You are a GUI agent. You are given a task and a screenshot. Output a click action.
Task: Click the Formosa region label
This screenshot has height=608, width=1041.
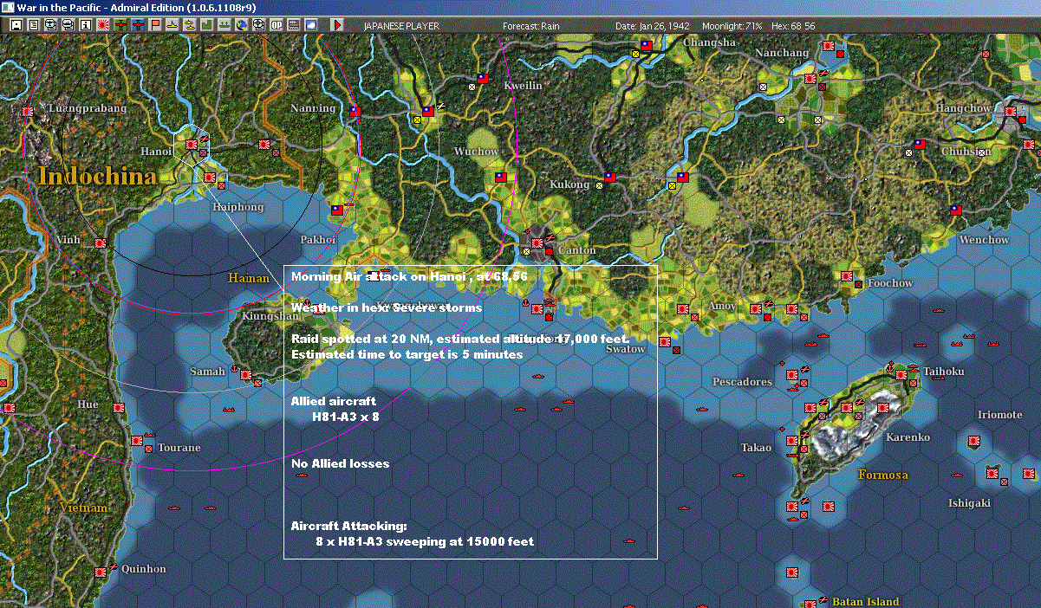(x=882, y=475)
